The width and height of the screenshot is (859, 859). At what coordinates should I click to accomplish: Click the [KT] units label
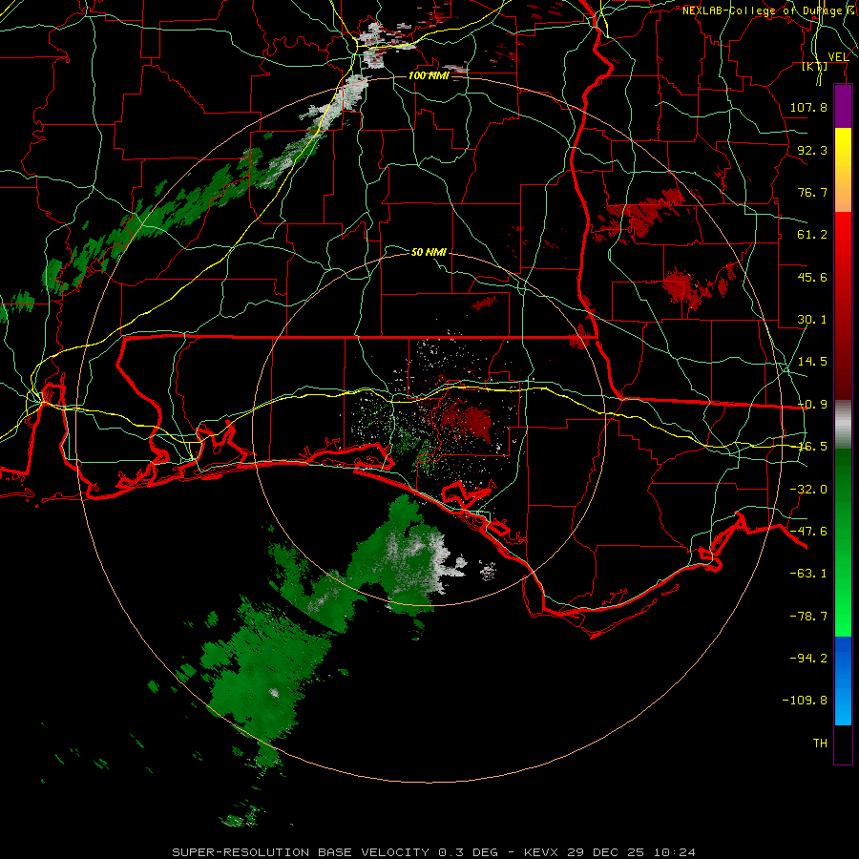pyautogui.click(x=815, y=67)
